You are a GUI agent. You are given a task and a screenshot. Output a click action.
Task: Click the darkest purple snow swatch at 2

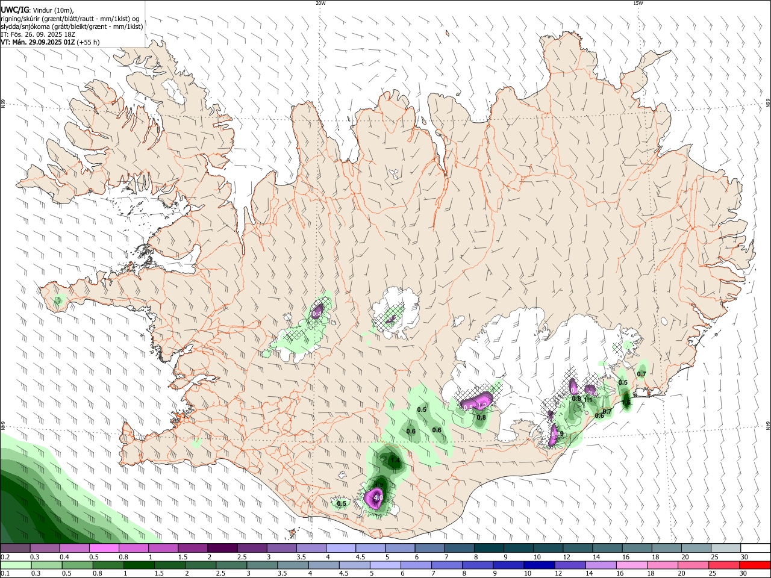[222, 548]
